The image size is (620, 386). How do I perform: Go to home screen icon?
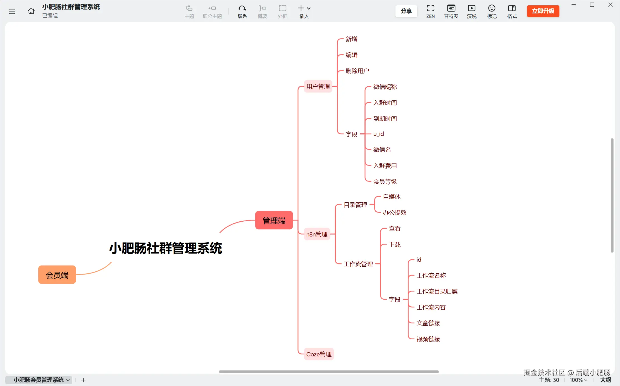[31, 11]
